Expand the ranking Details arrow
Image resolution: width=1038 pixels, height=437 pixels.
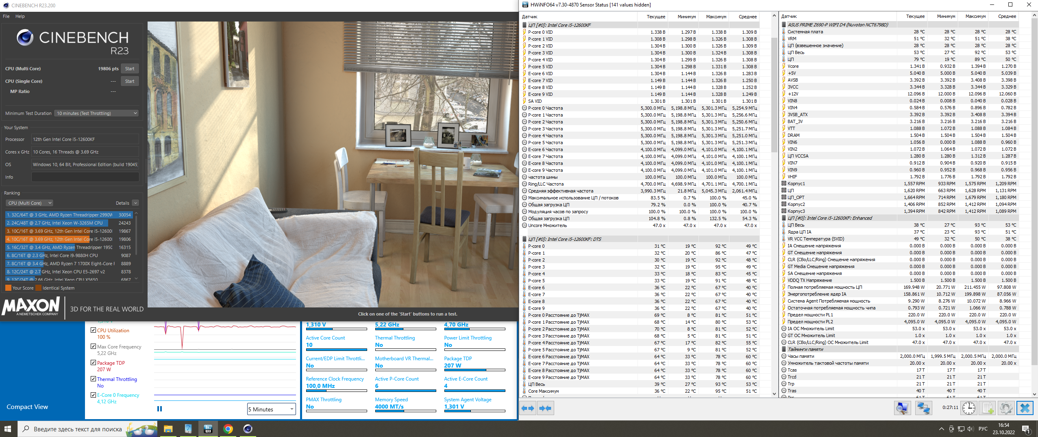point(135,203)
